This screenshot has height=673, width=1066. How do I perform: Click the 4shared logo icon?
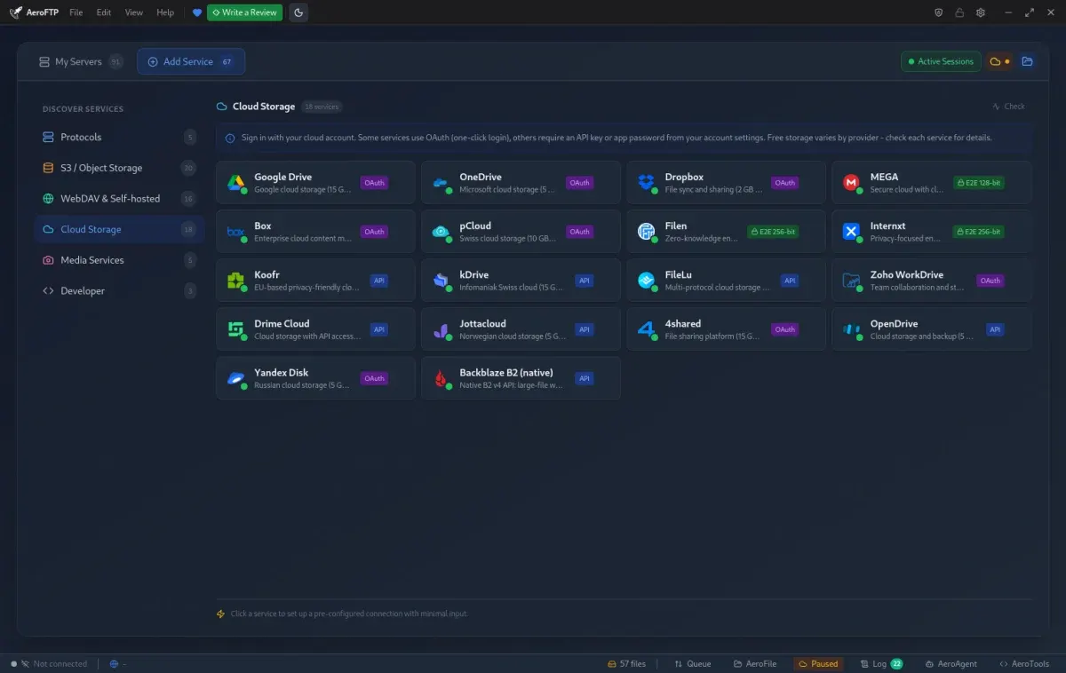click(646, 329)
